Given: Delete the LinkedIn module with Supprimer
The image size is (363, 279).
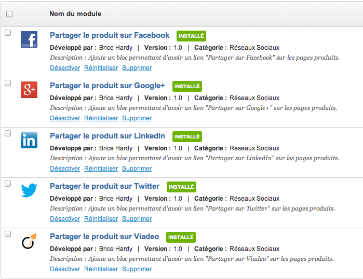Looking at the screenshot, I should click(137, 169).
